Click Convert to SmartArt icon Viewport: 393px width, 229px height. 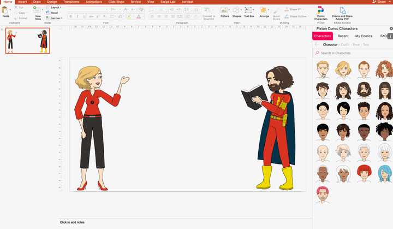(207, 10)
